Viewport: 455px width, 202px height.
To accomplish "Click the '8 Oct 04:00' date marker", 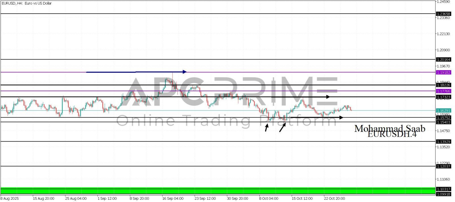I will (x=268, y=198).
